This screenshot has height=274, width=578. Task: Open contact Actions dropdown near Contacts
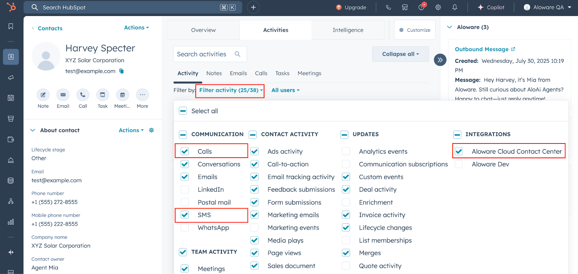point(137,27)
